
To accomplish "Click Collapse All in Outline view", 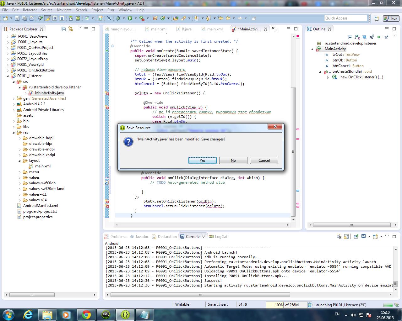I will pyautogui.click(x=350, y=37).
